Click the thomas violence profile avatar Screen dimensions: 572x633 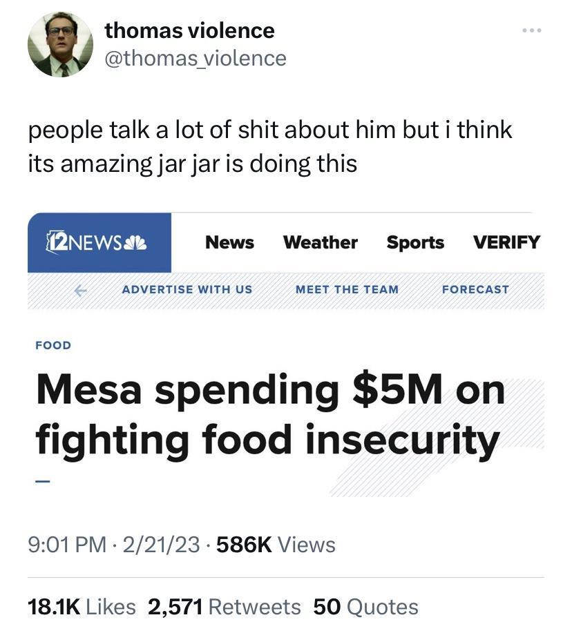click(60, 44)
